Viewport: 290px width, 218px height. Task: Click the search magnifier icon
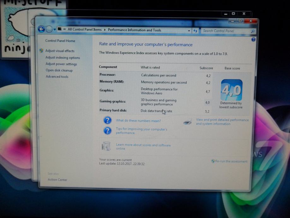point(253,31)
